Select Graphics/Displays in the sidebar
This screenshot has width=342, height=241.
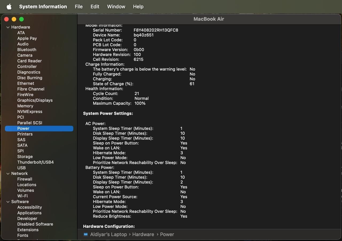tap(35, 100)
